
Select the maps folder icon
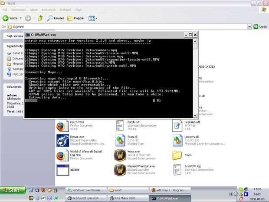[x=177, y=155]
